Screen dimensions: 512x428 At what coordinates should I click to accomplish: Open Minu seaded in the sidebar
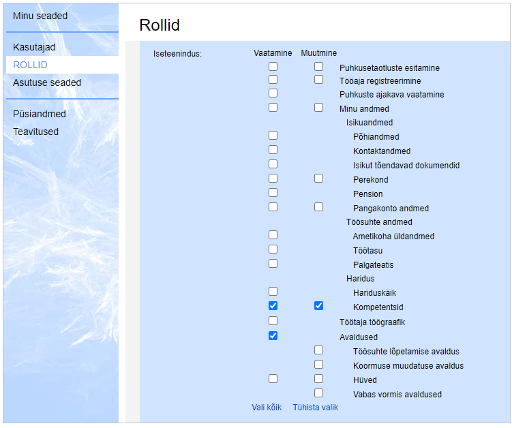[x=40, y=16]
